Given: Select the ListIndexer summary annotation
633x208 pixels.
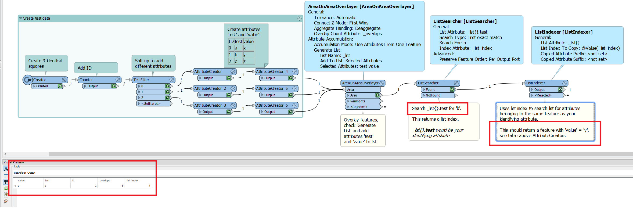Looking at the screenshot, I should click(x=577, y=45).
